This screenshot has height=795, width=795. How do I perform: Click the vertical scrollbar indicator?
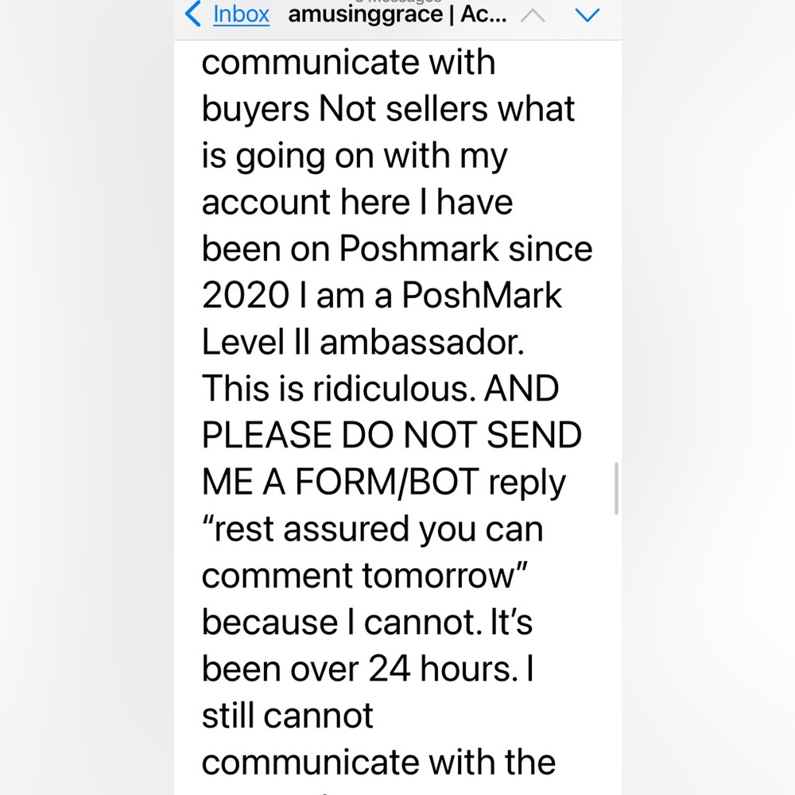pyautogui.click(x=616, y=488)
